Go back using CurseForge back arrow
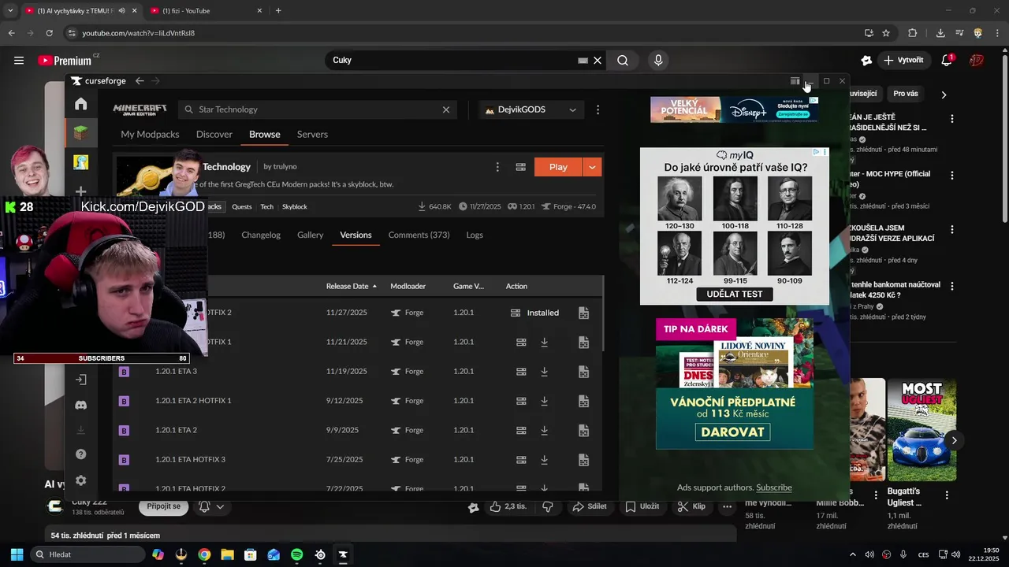 140,81
